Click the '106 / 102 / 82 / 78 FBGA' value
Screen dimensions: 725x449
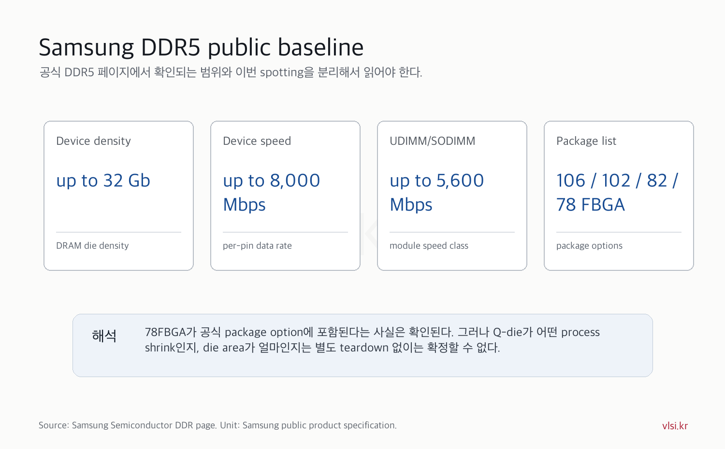(x=617, y=193)
